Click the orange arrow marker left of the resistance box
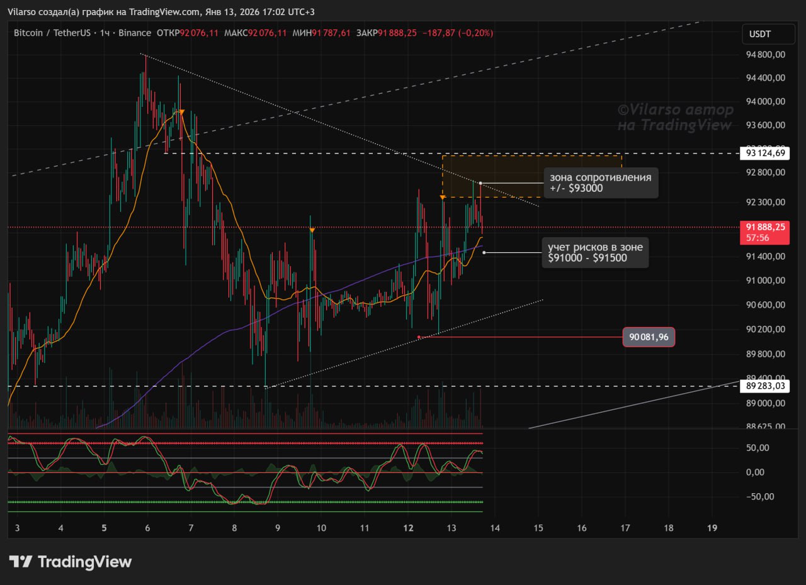The width and height of the screenshot is (806, 585). click(443, 198)
